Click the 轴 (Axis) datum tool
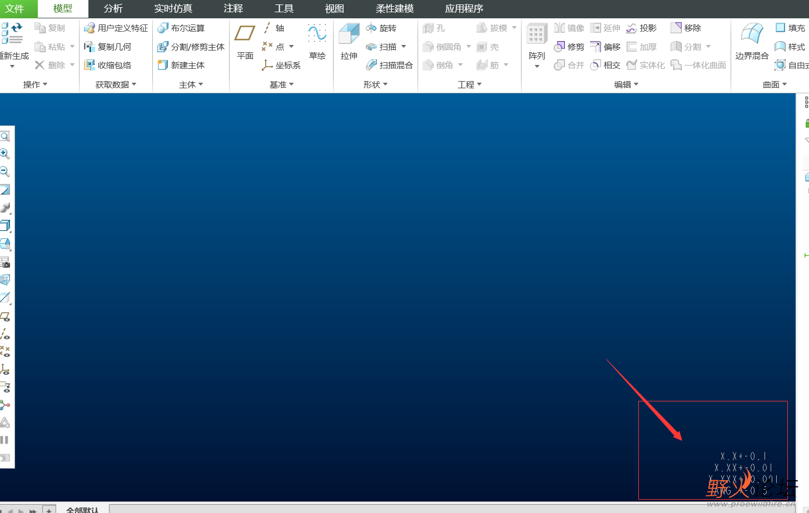The width and height of the screenshot is (809, 513). [273, 28]
